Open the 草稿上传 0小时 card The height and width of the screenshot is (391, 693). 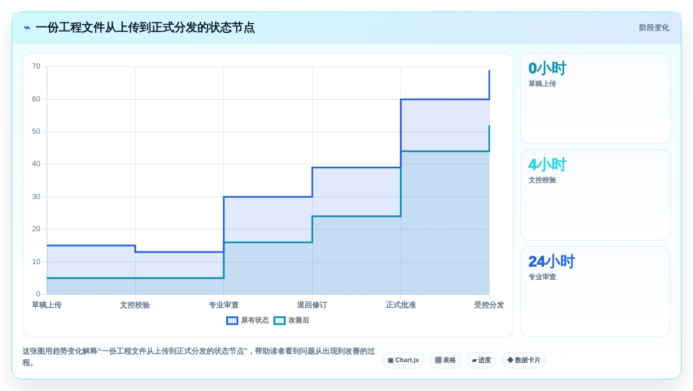coord(595,99)
